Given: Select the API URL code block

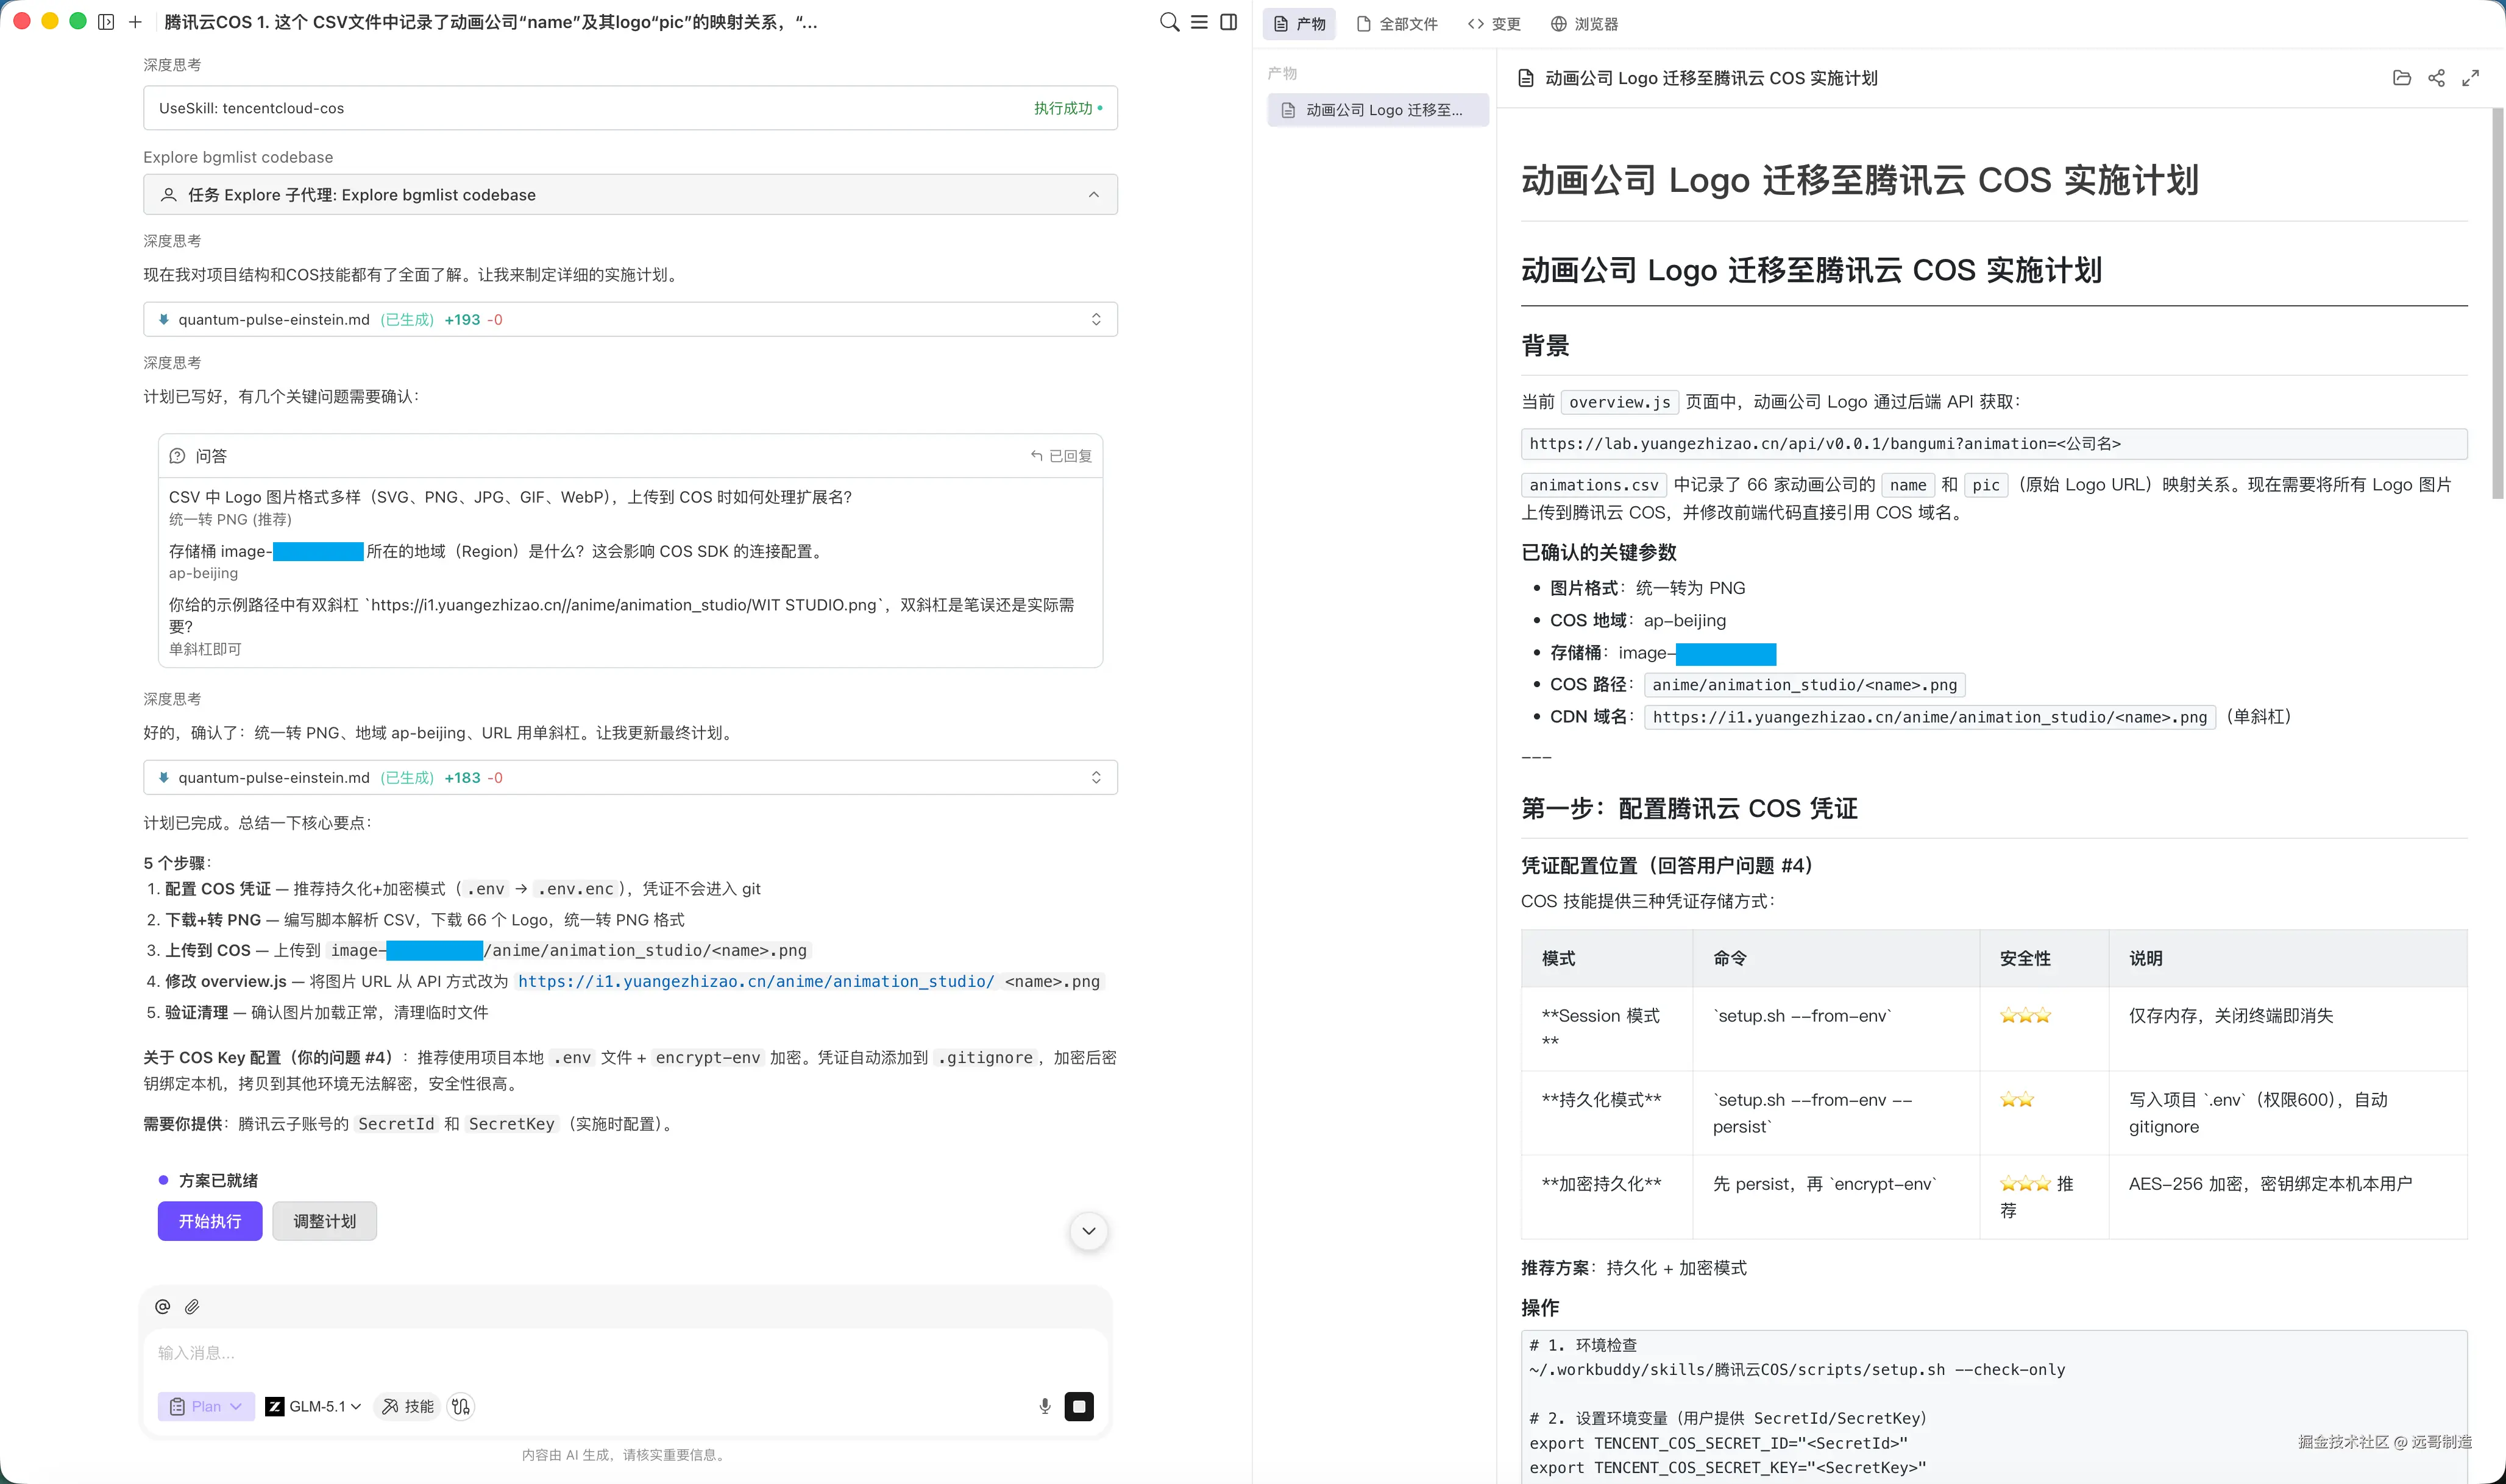Looking at the screenshot, I should pyautogui.click(x=1994, y=444).
